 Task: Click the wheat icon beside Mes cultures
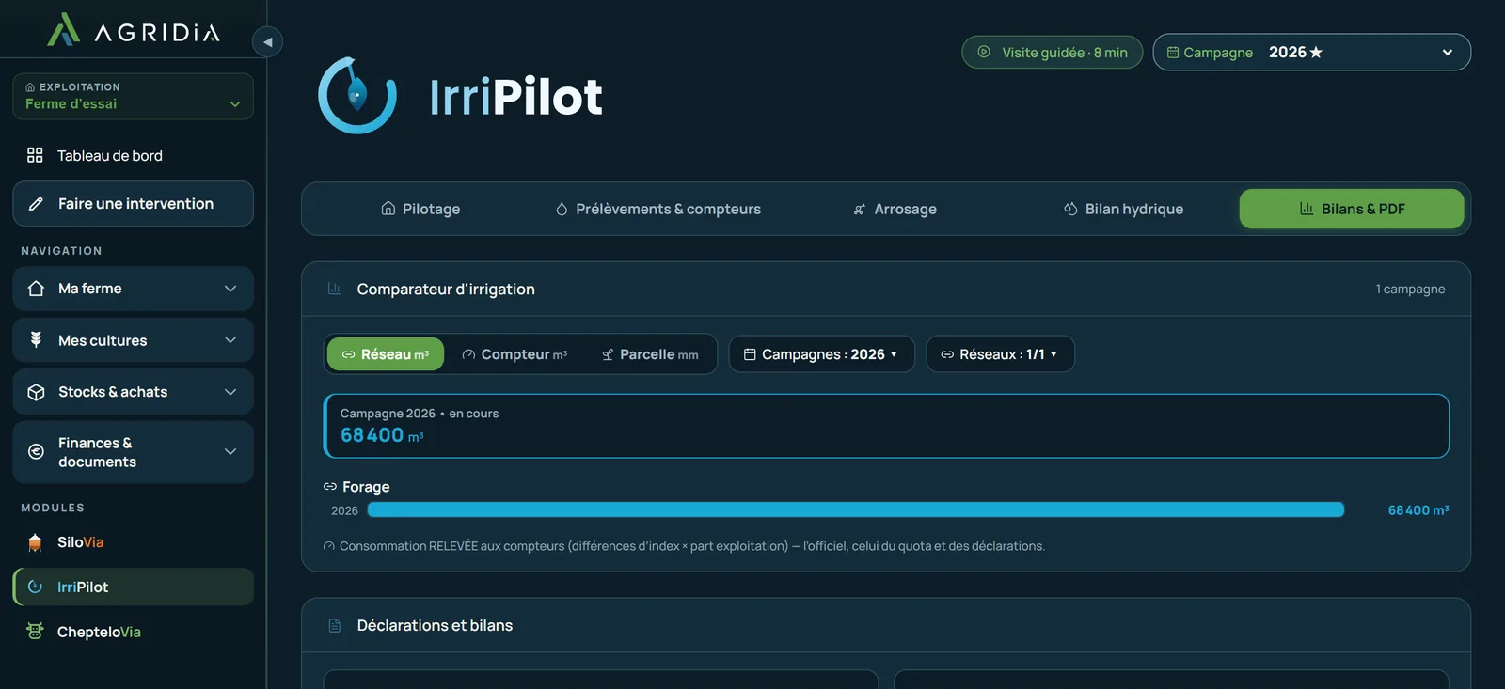(x=37, y=340)
